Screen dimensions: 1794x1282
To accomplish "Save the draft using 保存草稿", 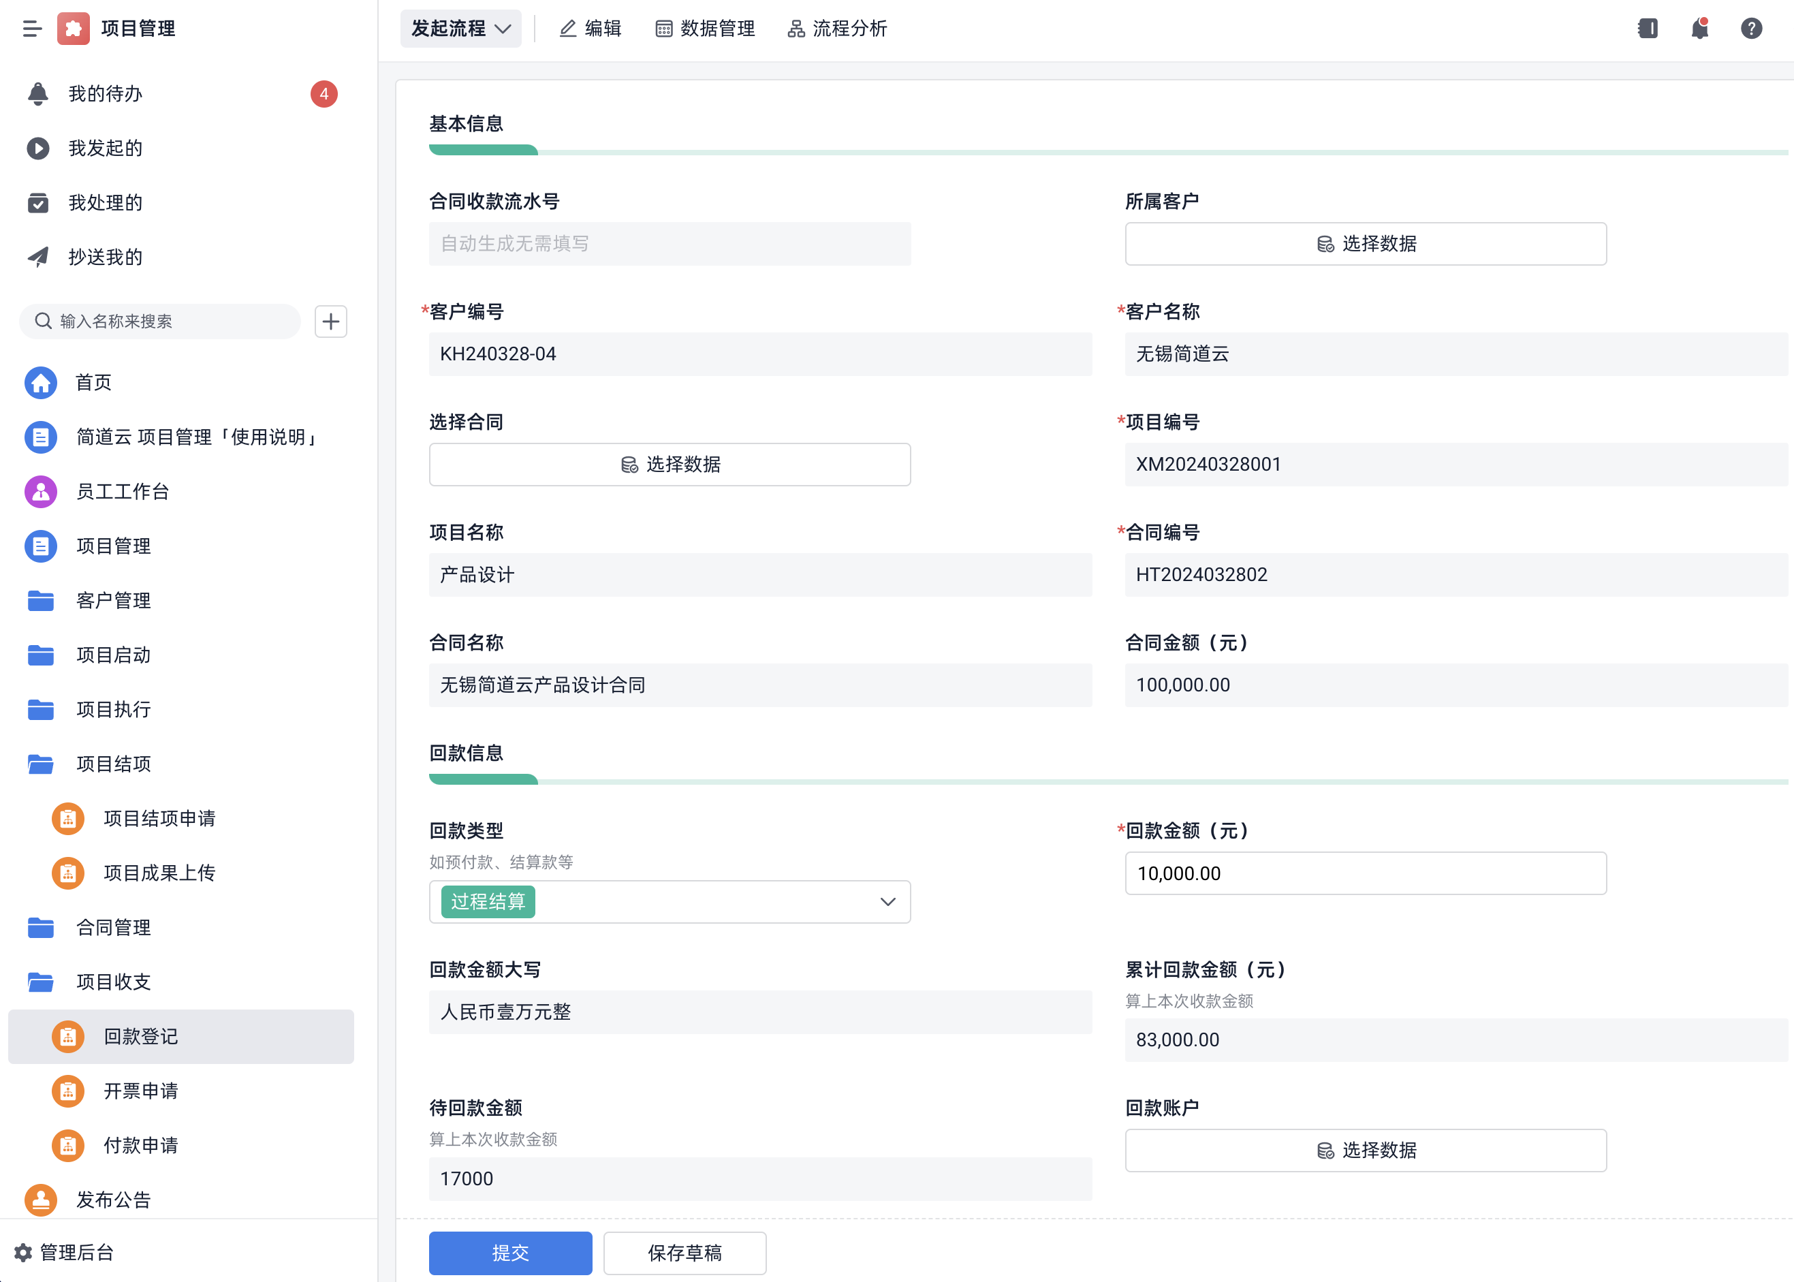I will pyautogui.click(x=684, y=1253).
